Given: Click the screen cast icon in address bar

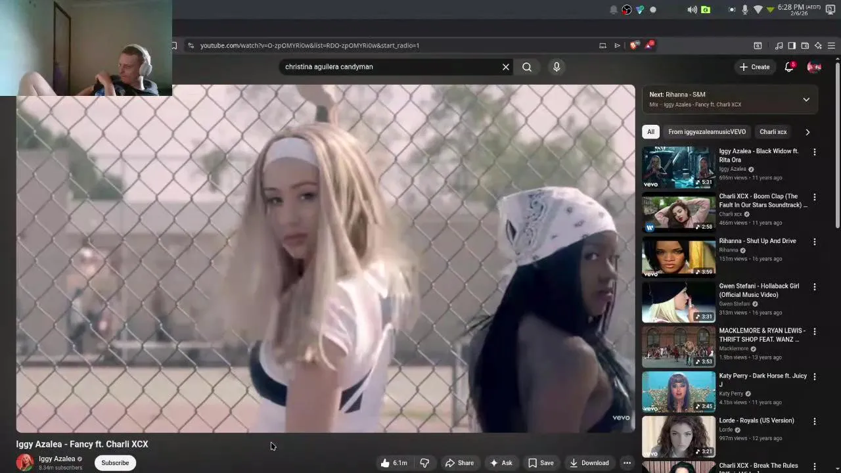Looking at the screenshot, I should point(602,45).
